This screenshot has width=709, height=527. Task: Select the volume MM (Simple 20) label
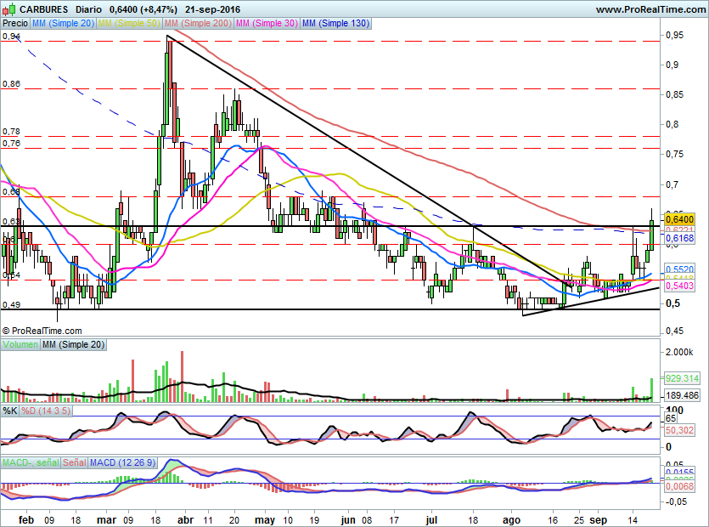73,344
